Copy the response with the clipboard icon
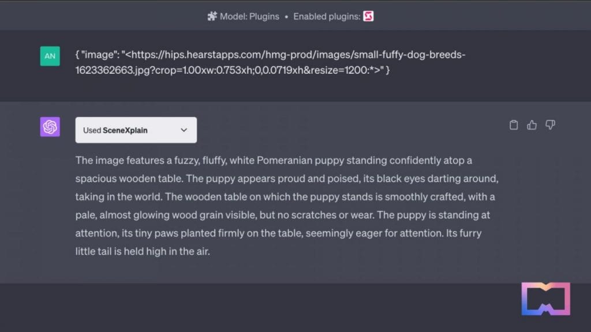This screenshot has height=332, width=591. coord(514,125)
